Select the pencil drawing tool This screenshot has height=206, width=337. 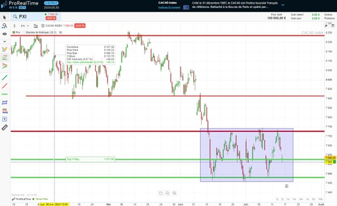4,49
